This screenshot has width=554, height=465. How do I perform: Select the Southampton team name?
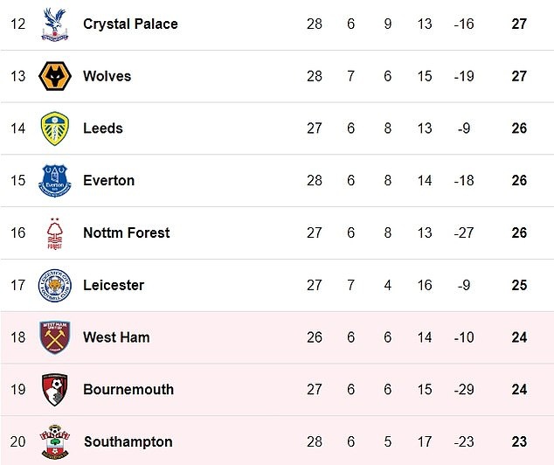(128, 442)
